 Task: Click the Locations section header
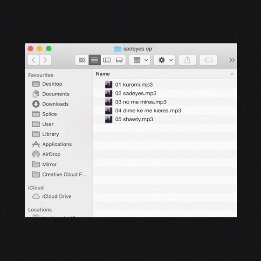[40, 210]
